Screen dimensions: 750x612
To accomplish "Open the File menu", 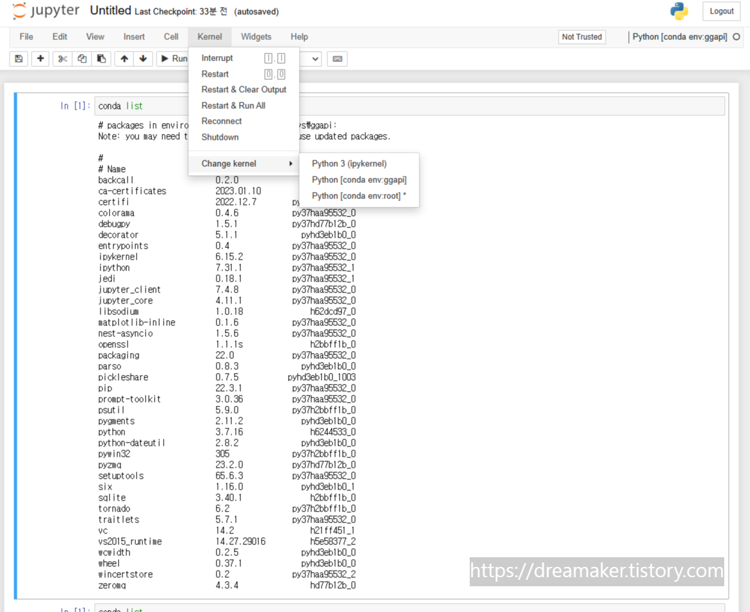I will (x=26, y=37).
